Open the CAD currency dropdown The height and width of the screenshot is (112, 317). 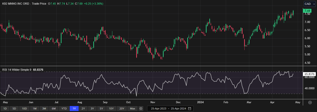coord(309,4)
